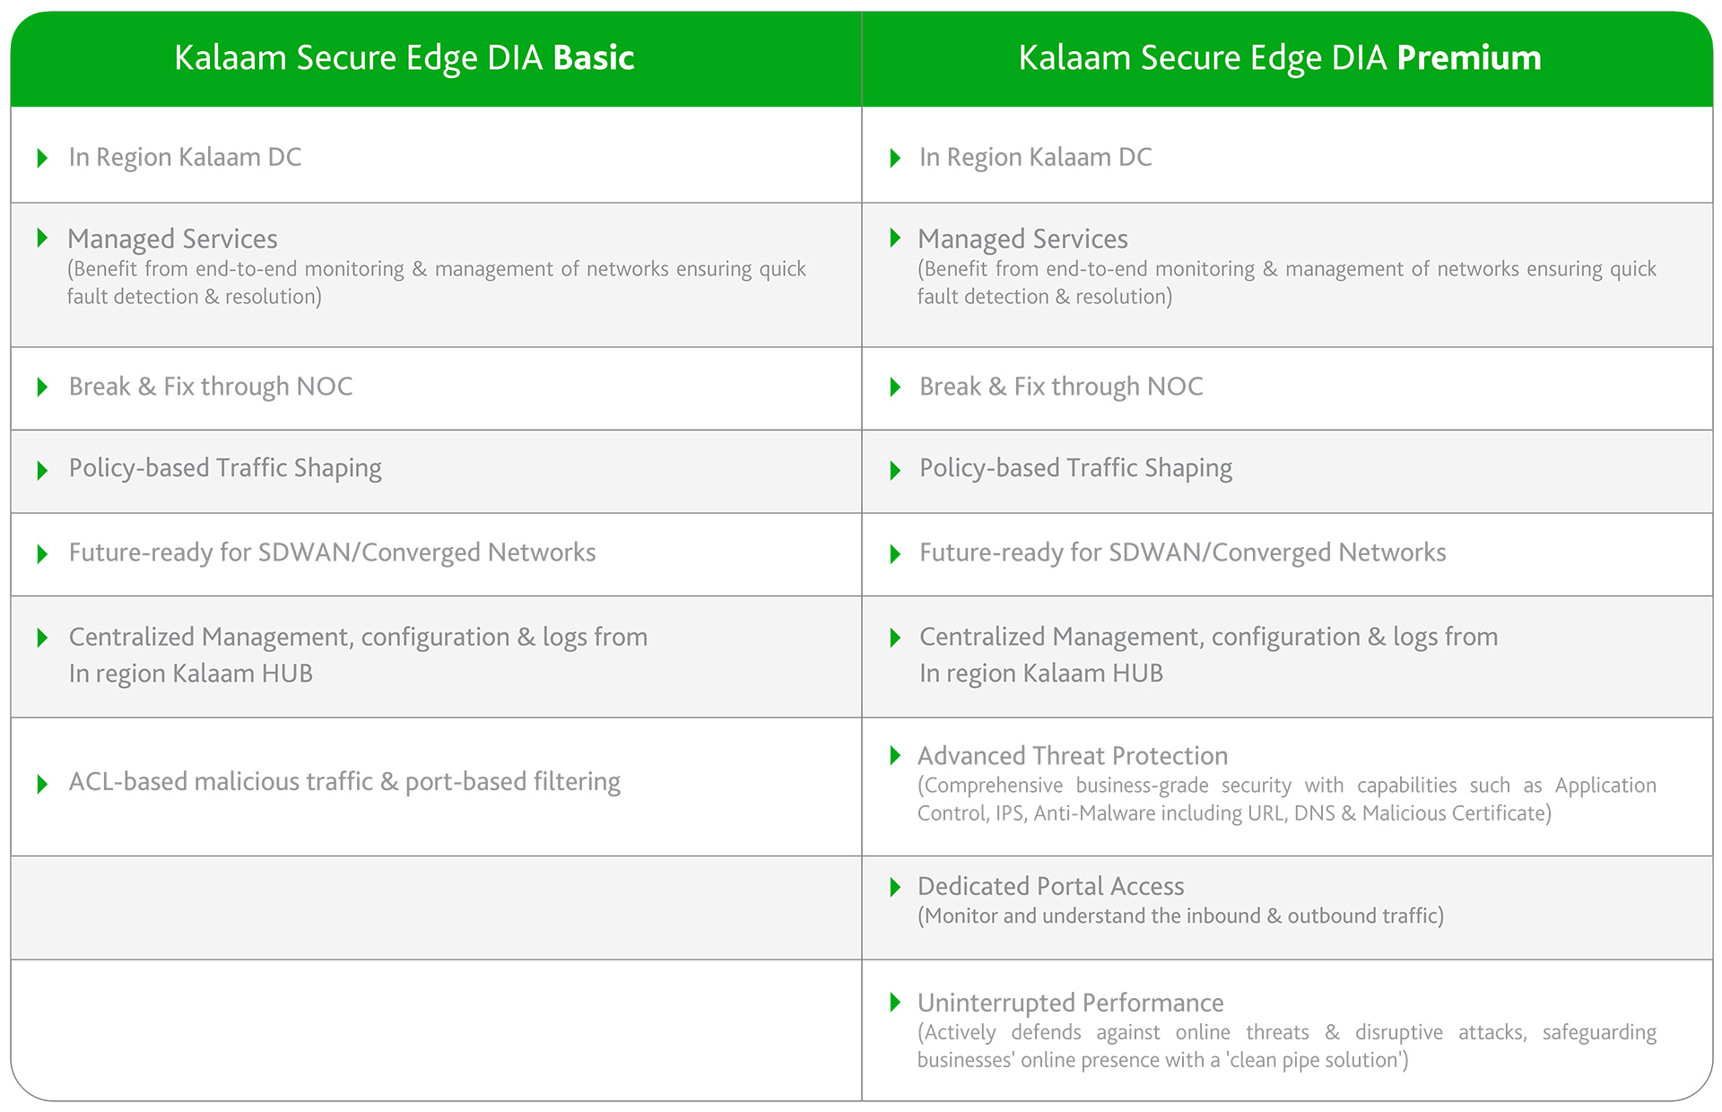Click the arrow bullet beside Uninterrupted Performance
1722x1112 pixels.
pos(894,1003)
